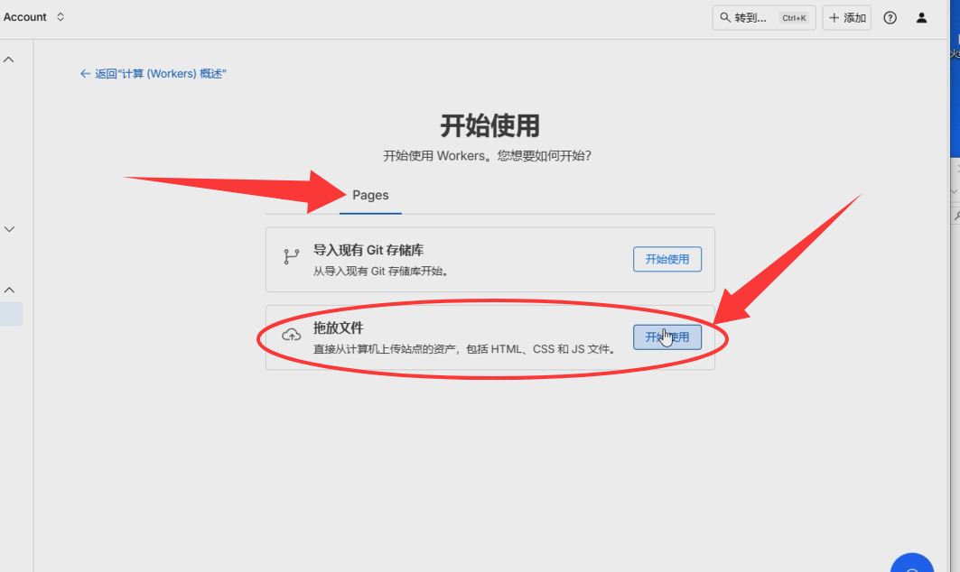Click the Git branch icon
Viewport: 960px width, 572px height.
[x=291, y=257]
